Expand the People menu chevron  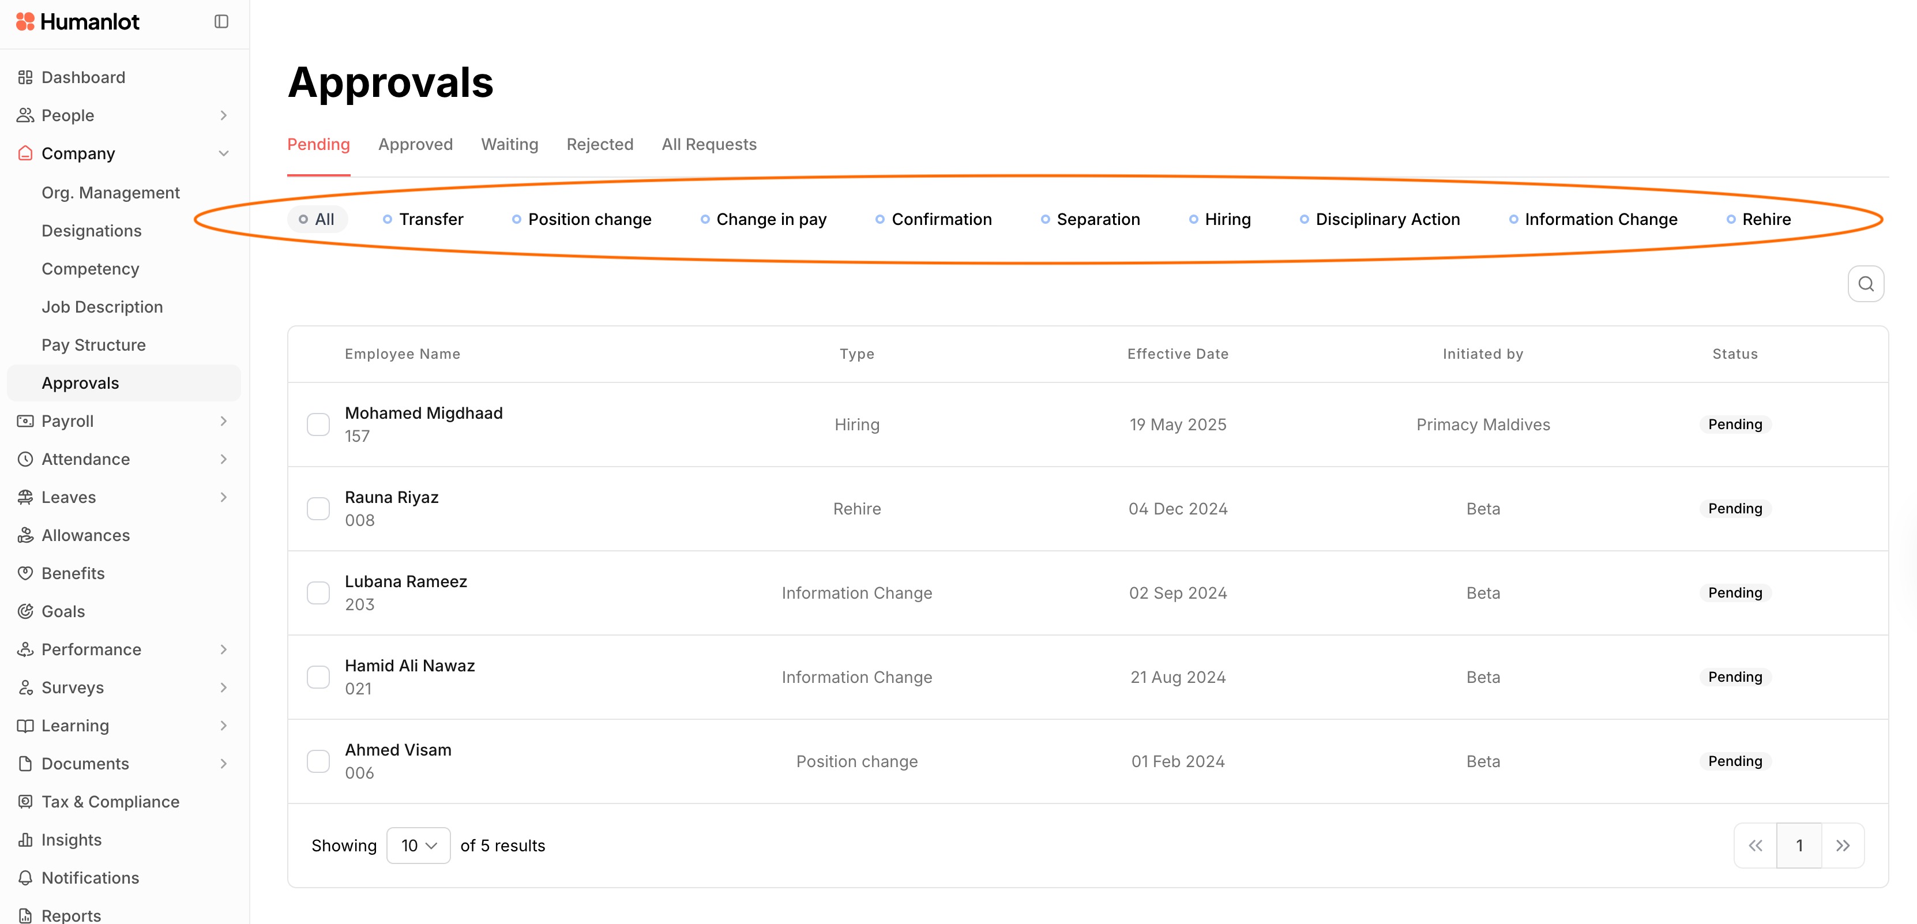tap(223, 115)
